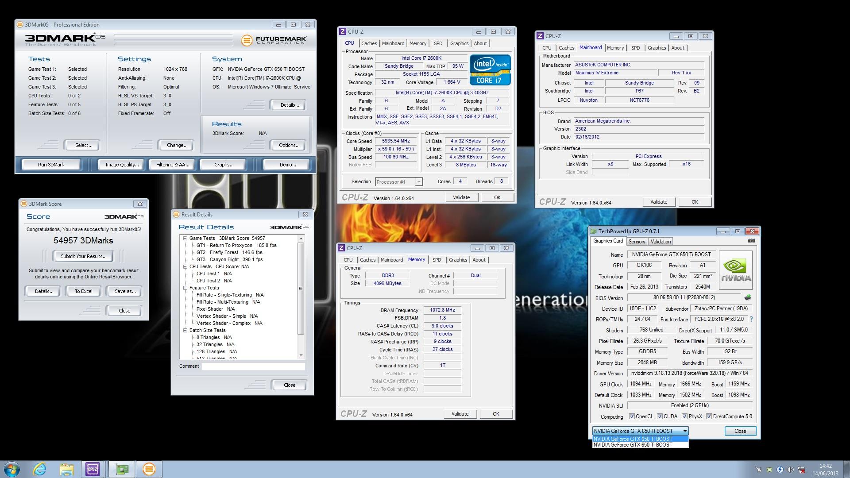
Task: Click the Result Details window title icon
Action: pos(176,214)
